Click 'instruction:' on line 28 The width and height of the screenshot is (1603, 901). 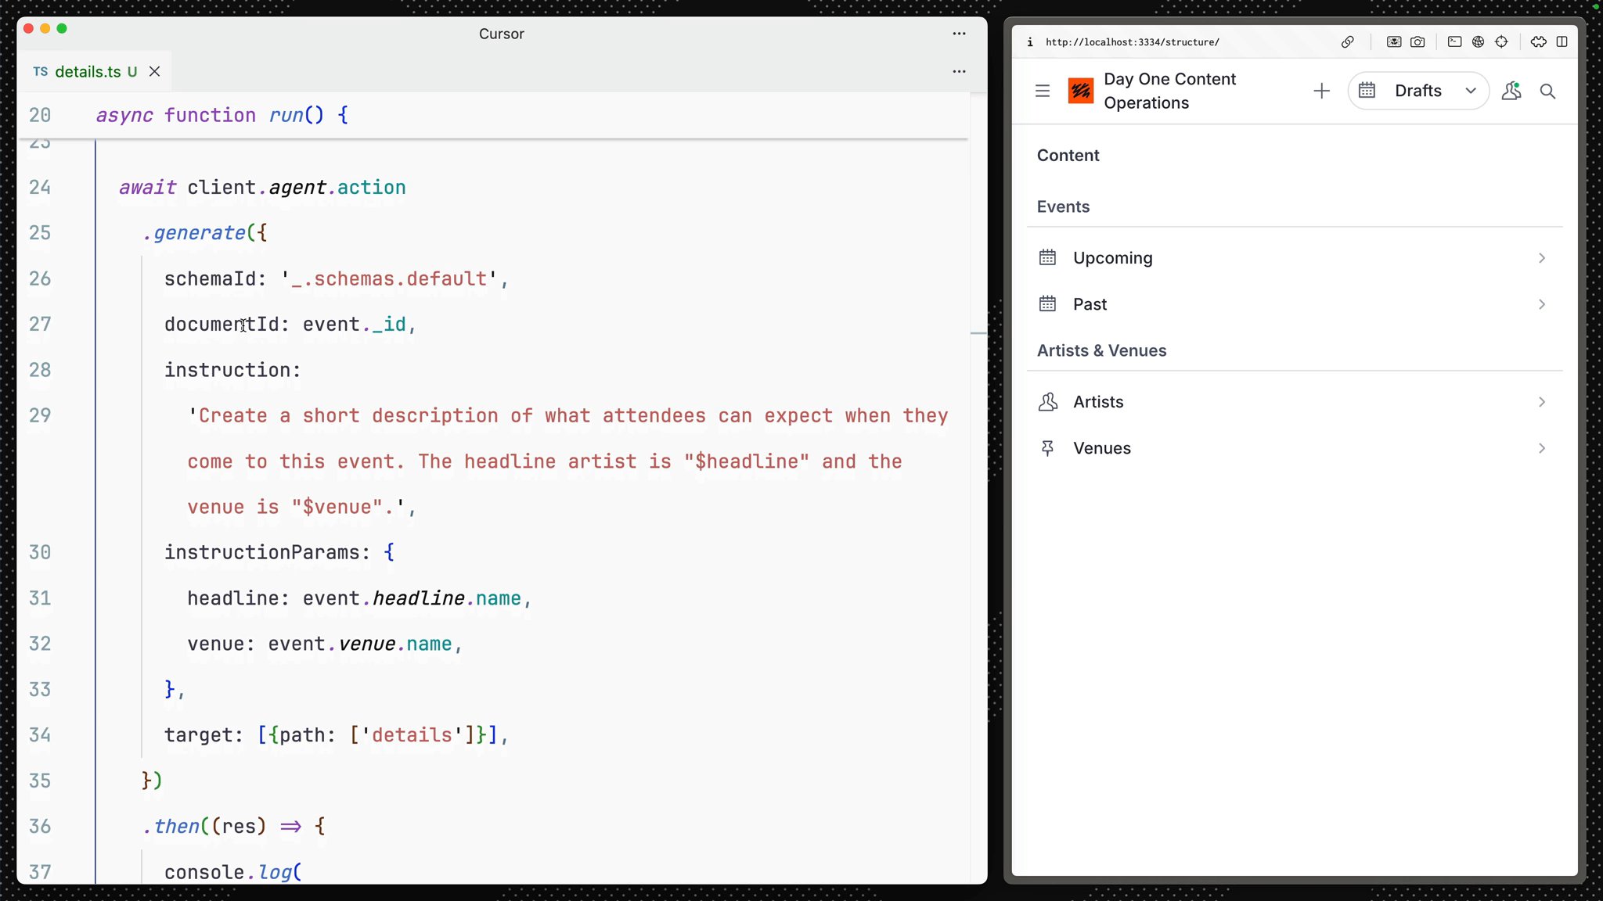point(232,370)
